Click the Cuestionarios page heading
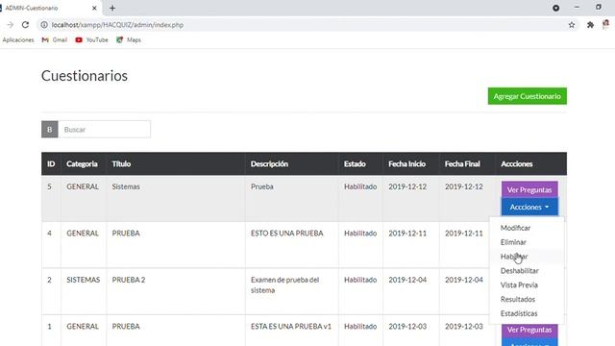The height and width of the screenshot is (346, 615). (x=85, y=76)
